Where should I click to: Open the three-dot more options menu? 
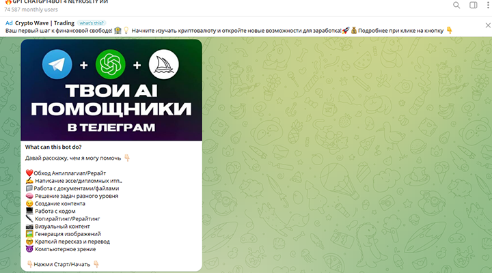pos(486,5)
